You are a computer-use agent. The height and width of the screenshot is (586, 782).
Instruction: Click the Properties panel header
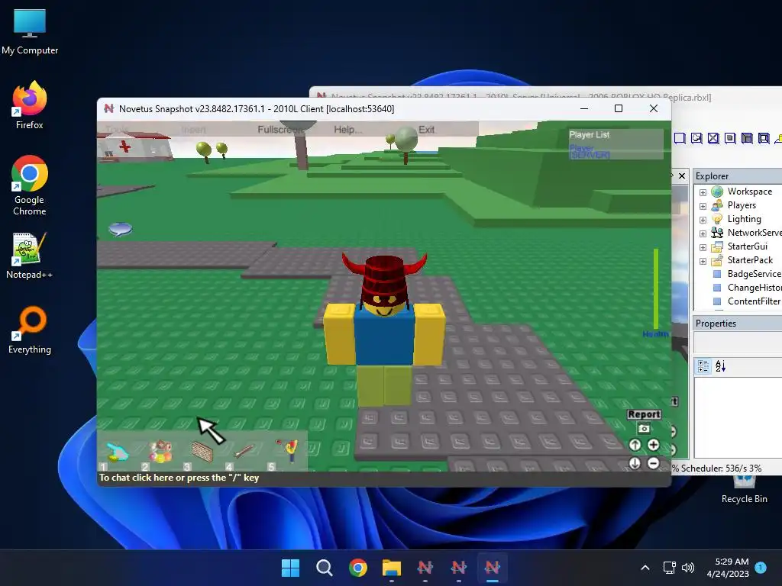click(738, 324)
